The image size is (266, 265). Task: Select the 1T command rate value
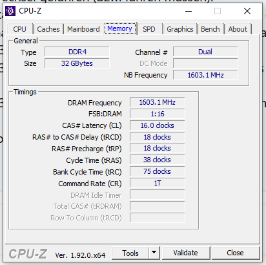pos(158,183)
